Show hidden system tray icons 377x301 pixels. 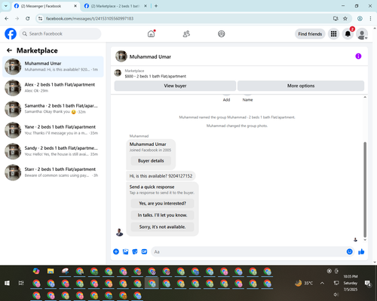(322, 283)
